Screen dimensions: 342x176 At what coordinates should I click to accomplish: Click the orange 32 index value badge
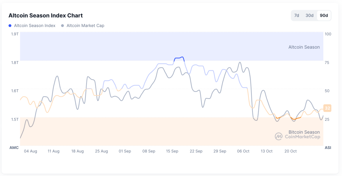coord(328,108)
